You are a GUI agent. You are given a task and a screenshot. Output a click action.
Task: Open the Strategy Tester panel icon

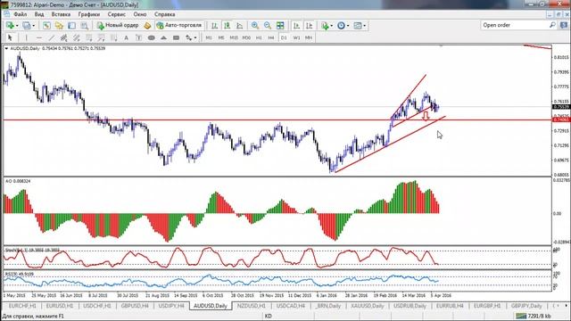(85, 26)
